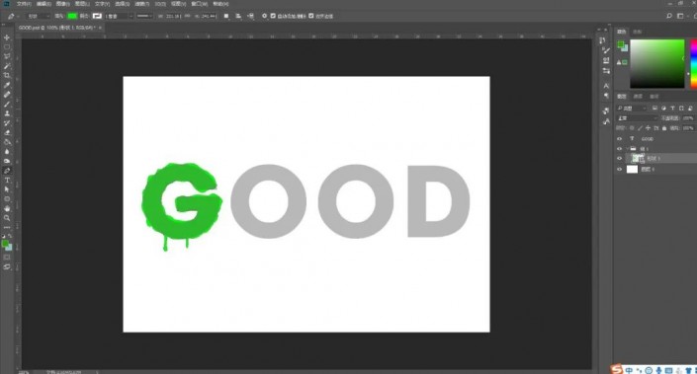Open path arrangement options in options bar
The image size is (697, 374).
coord(251,16)
